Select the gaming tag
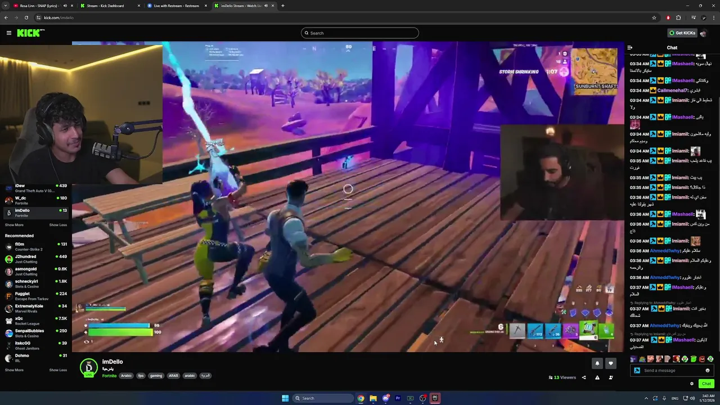The image size is (720, 405). click(156, 376)
